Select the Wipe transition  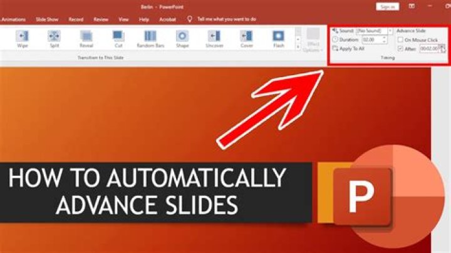tap(22, 39)
